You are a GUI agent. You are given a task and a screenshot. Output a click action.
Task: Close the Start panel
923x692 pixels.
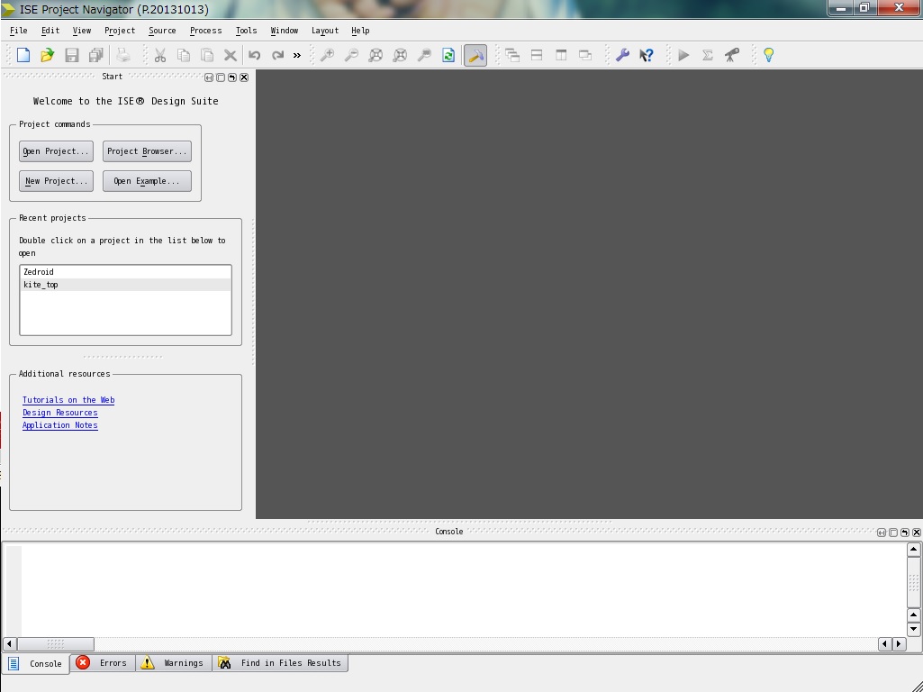[244, 77]
